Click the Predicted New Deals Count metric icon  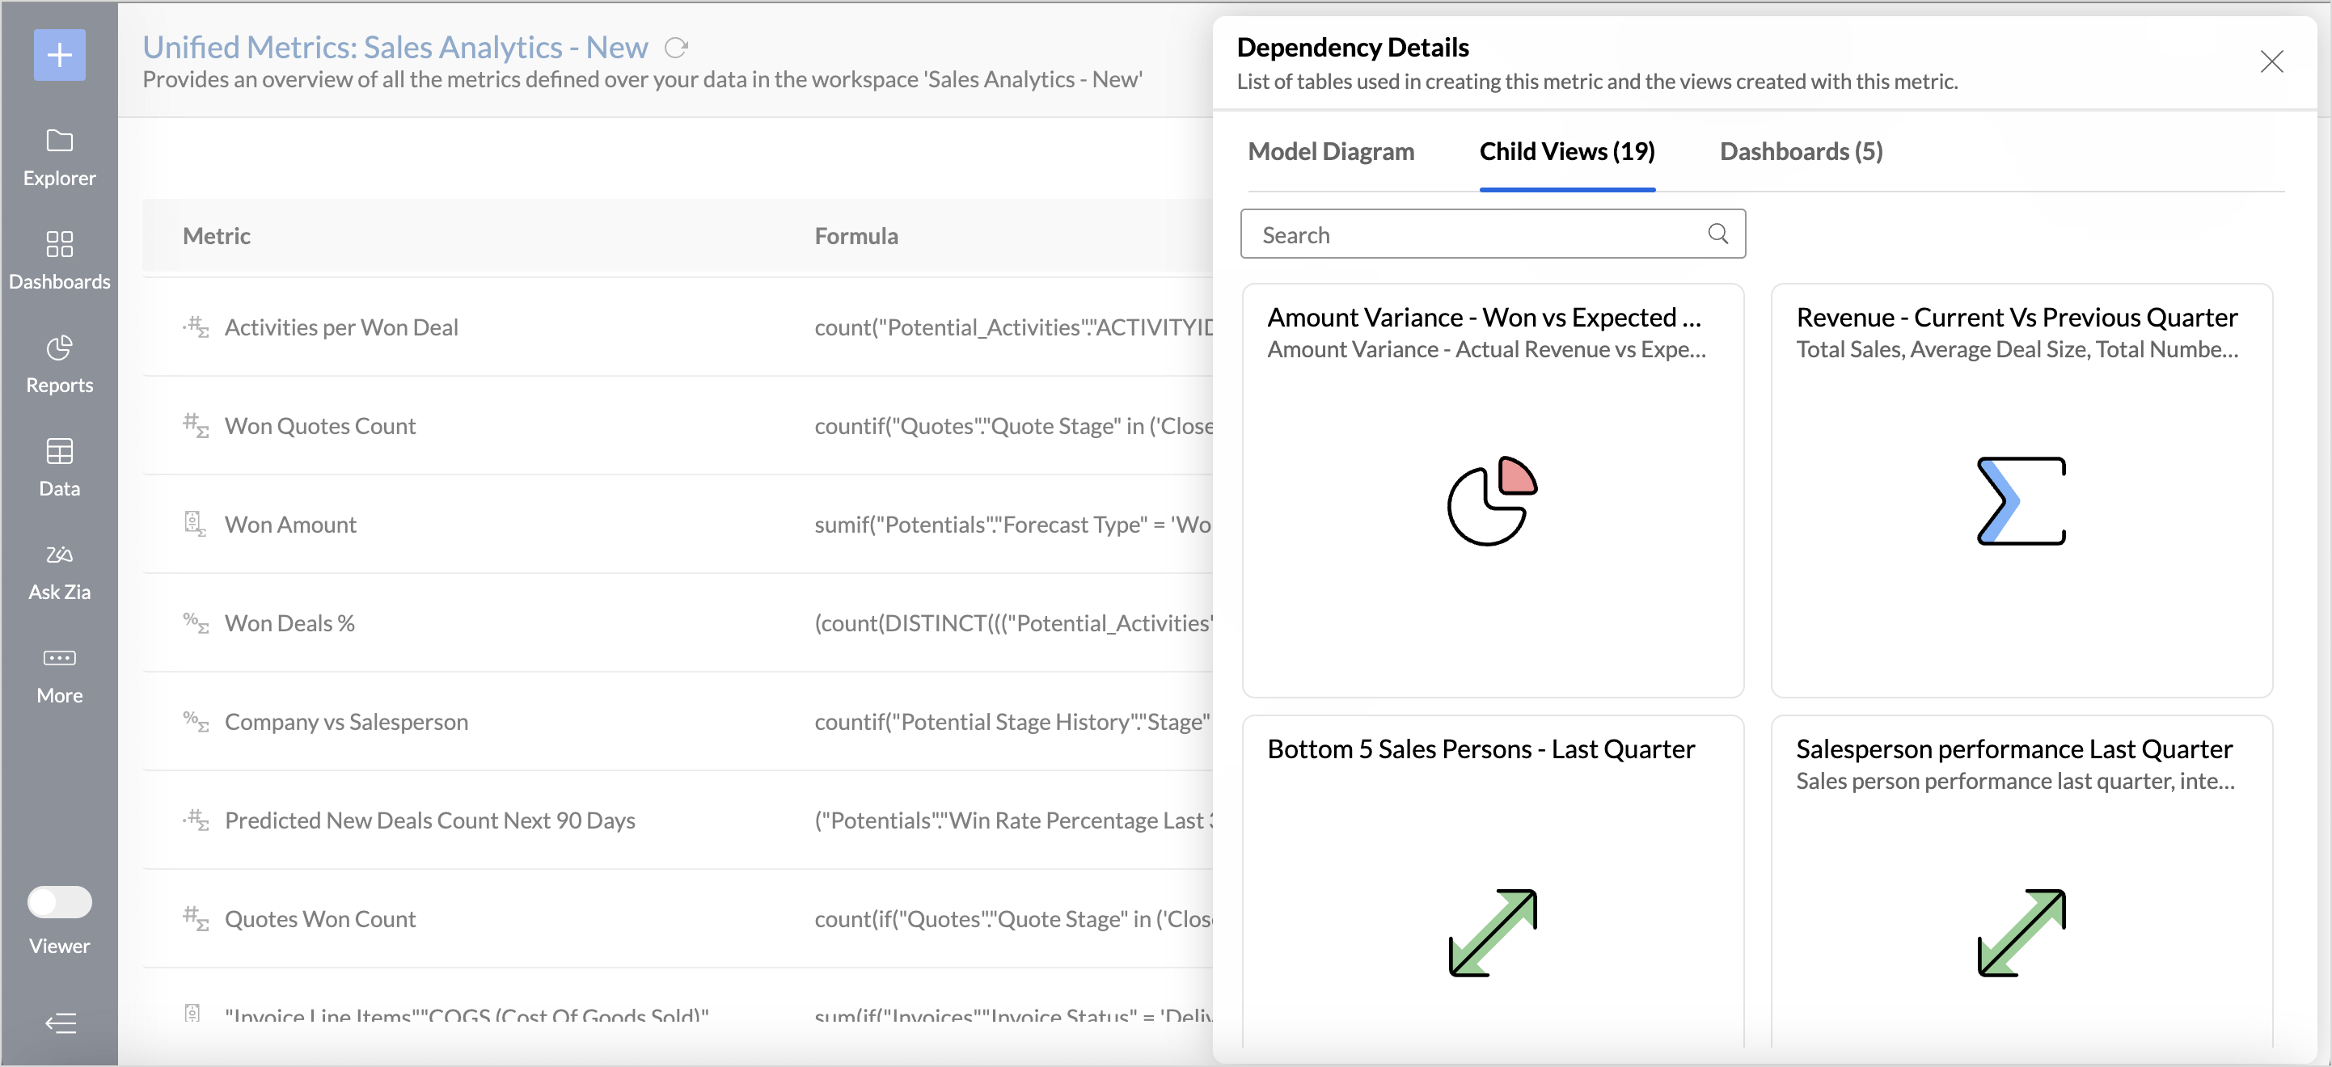coord(196,820)
